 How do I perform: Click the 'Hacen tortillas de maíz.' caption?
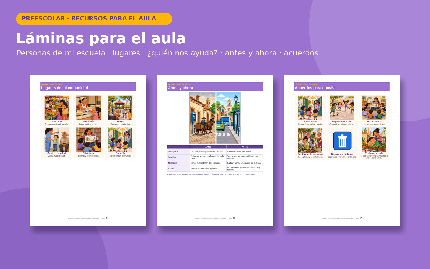point(88,124)
